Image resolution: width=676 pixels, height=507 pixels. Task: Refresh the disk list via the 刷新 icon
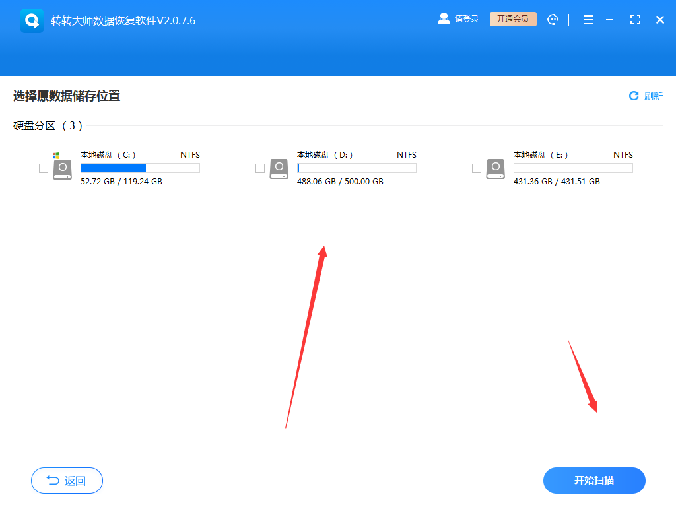click(x=634, y=96)
